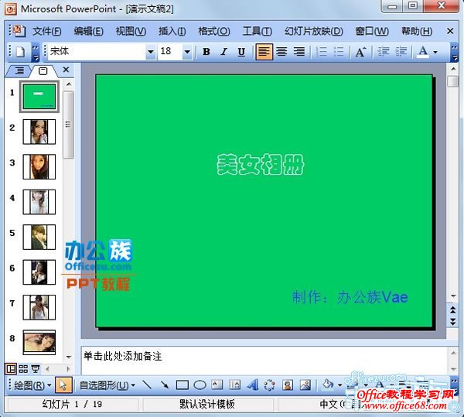
Task: Open the 文件(F) menu
Action: coord(46,31)
